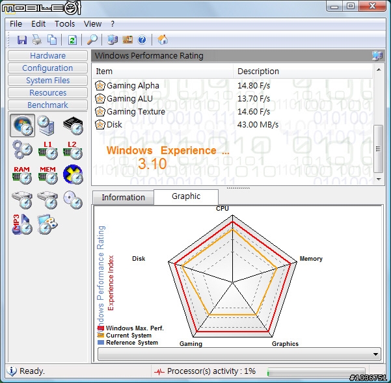
Task: Open the L2 cache benchmark icon
Action: (73, 150)
